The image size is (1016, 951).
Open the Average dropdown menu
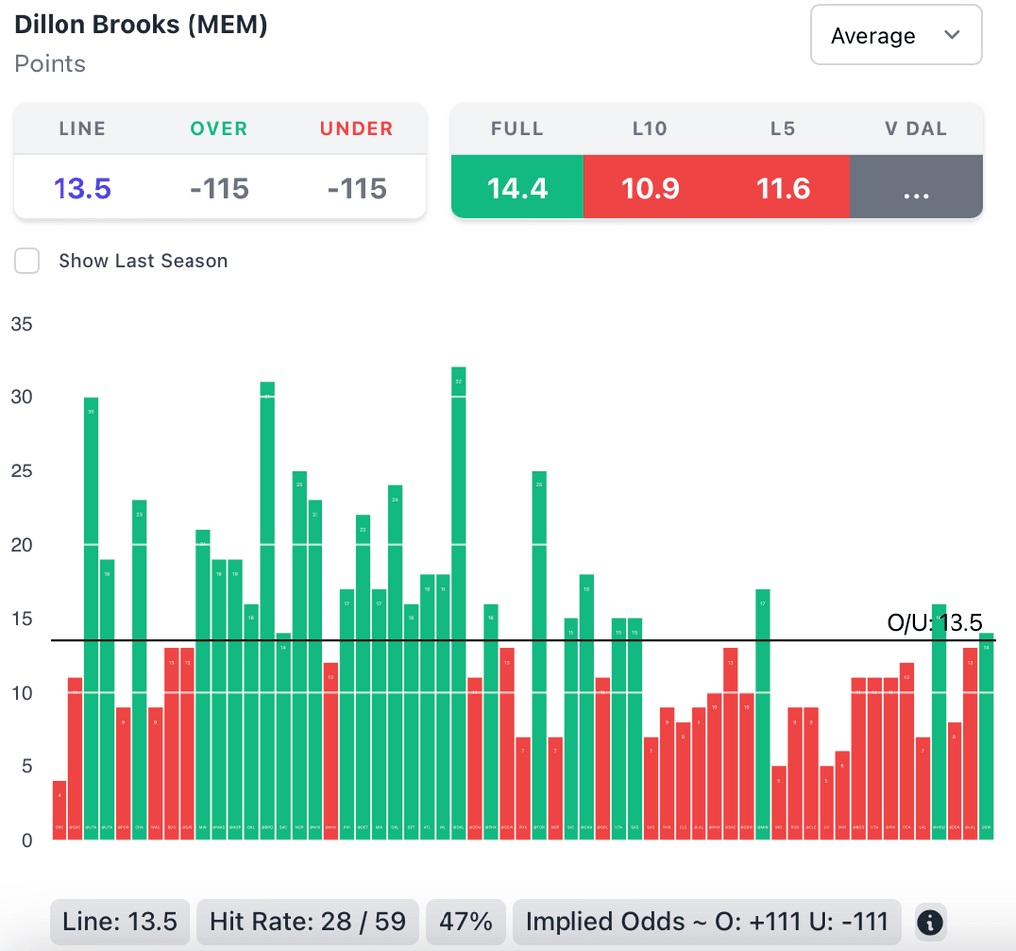(896, 36)
